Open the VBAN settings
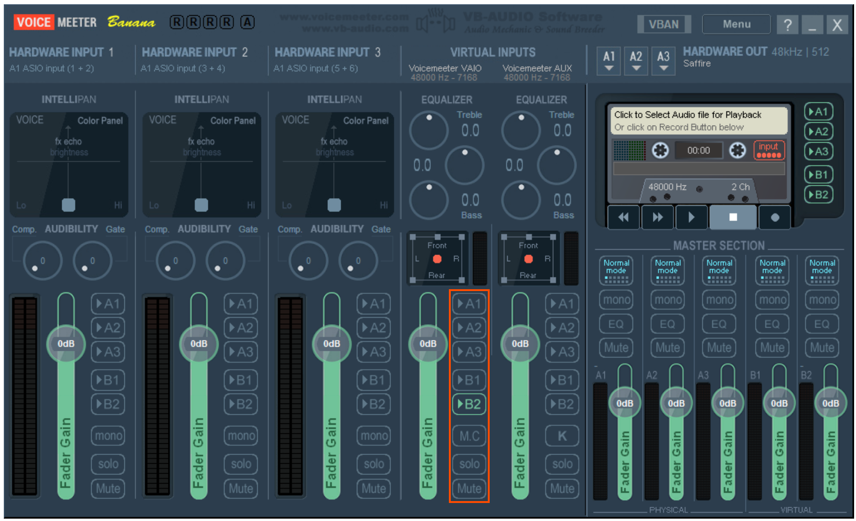 pyautogui.click(x=664, y=24)
